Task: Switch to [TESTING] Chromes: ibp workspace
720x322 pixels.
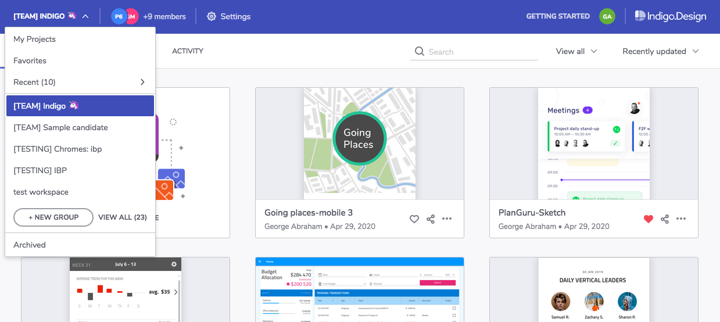Action: coord(80,149)
